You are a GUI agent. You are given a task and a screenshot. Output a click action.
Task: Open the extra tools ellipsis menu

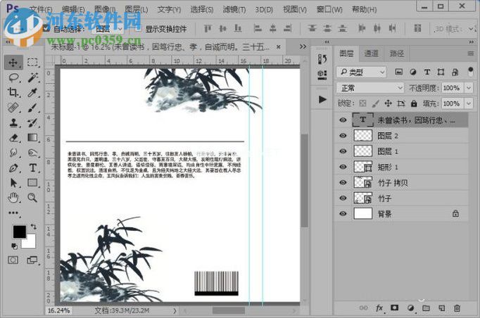point(13,212)
